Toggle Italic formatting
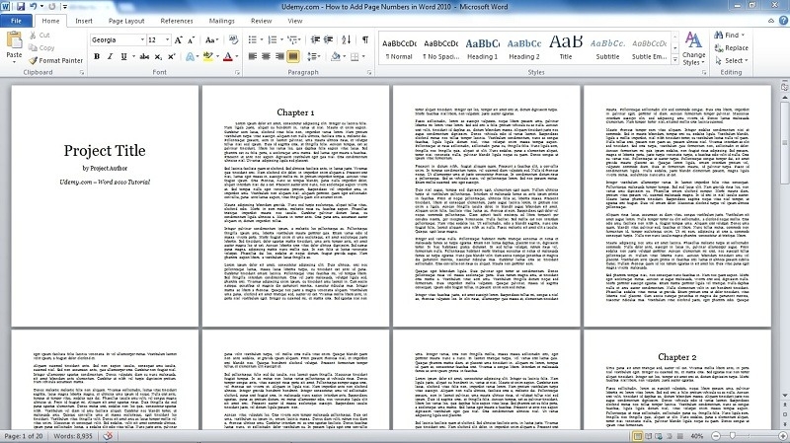Screen dimensions: 790x443 click(x=110, y=56)
